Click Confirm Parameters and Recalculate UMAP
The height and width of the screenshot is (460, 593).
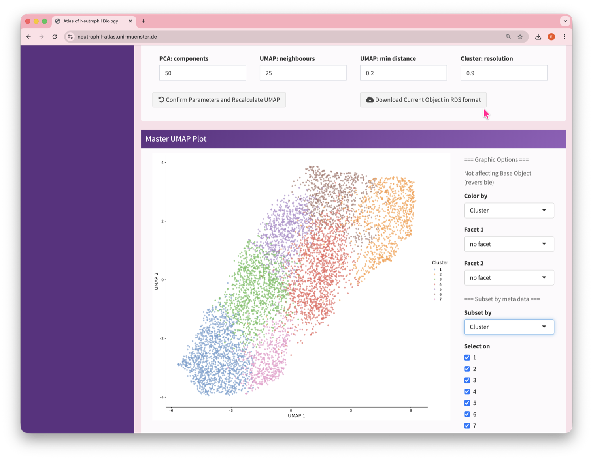[219, 100]
